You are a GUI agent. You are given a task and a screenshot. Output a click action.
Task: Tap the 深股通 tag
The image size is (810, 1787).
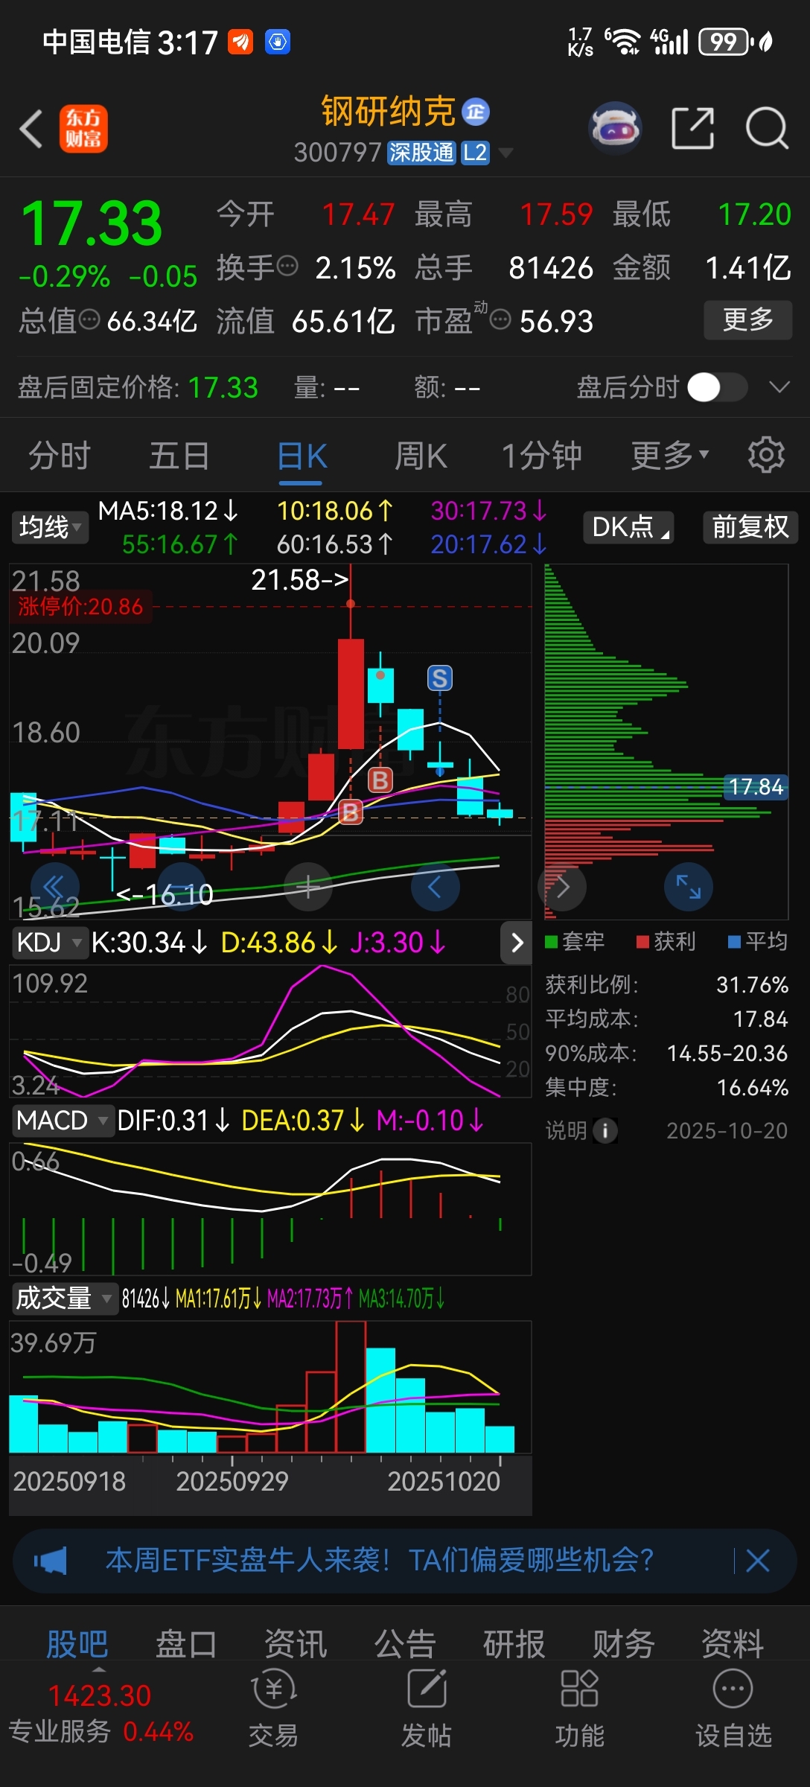click(421, 153)
